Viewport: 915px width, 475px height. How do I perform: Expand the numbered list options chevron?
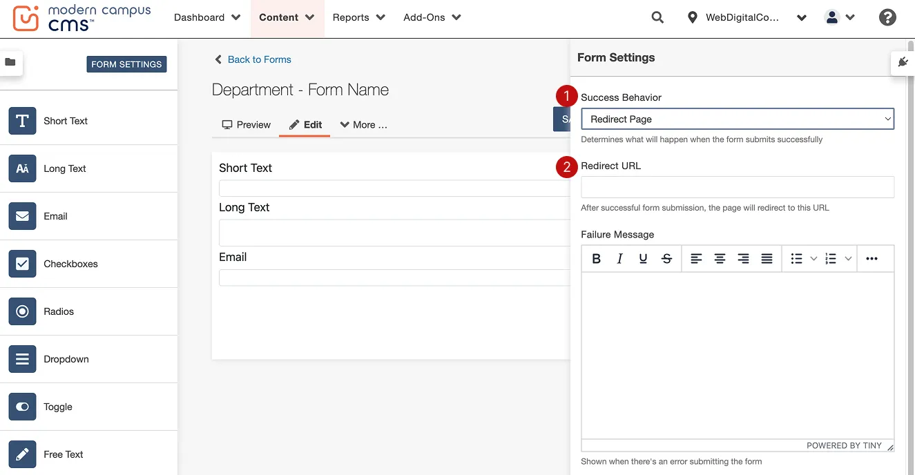click(849, 258)
